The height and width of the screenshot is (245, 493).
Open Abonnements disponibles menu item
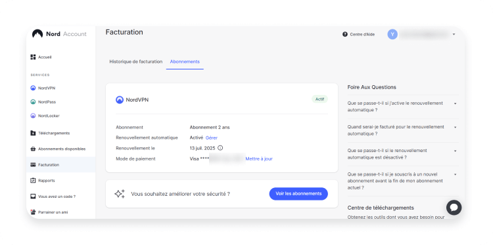(62, 149)
